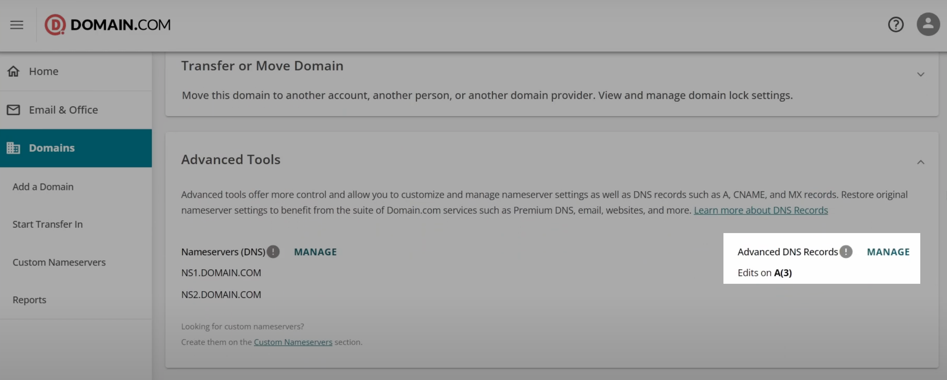Click Edits on A(3) text
This screenshot has width=947, height=380.
[x=765, y=273]
